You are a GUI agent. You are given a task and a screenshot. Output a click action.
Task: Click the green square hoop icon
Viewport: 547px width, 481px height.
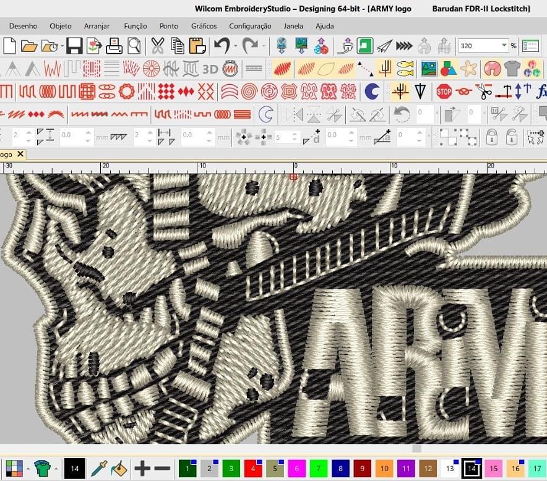point(365,46)
